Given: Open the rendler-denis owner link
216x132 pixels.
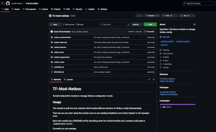Looking at the screenshot, I should 17,4.
